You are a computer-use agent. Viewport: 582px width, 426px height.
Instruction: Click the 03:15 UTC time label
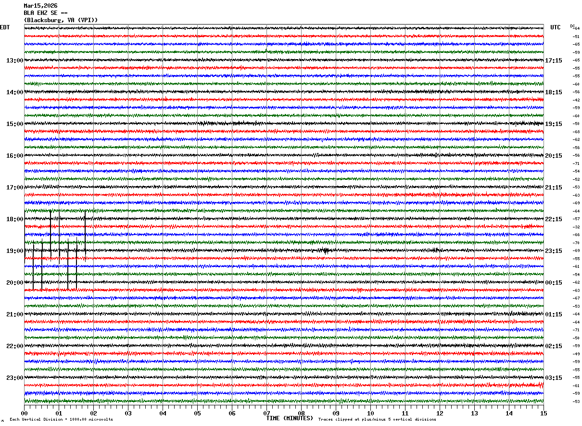[554, 378]
